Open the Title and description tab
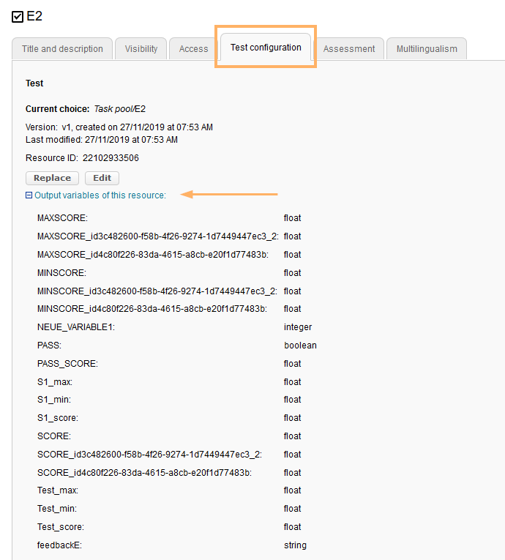505x560 pixels. pos(62,49)
